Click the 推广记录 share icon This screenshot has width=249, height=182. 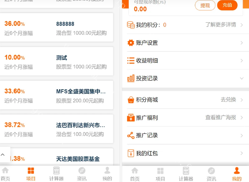click(131, 135)
